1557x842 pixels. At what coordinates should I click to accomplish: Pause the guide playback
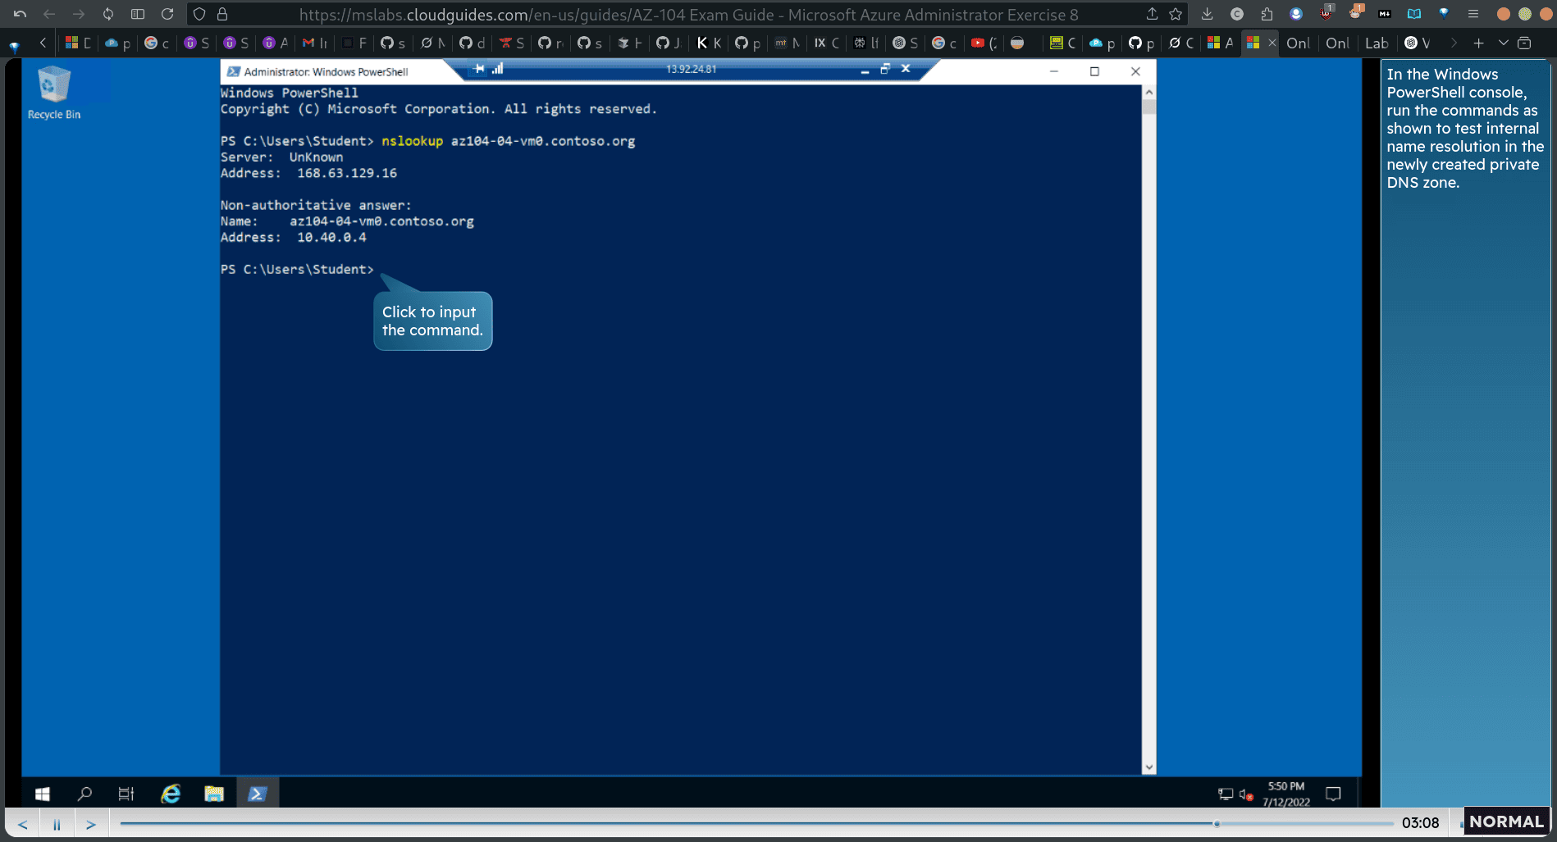[x=57, y=824]
